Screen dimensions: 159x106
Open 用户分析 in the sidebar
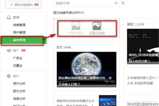click(19, 83)
